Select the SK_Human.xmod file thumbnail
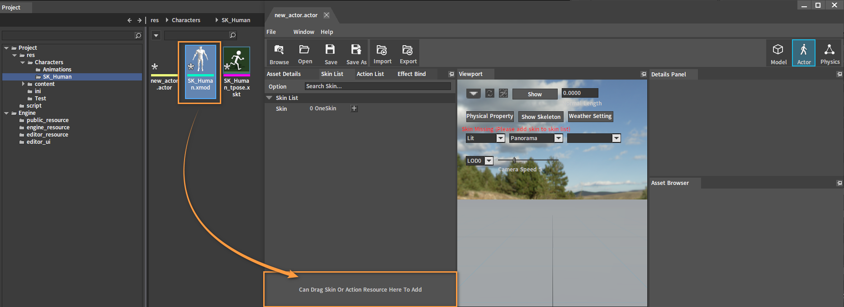 tap(200, 72)
